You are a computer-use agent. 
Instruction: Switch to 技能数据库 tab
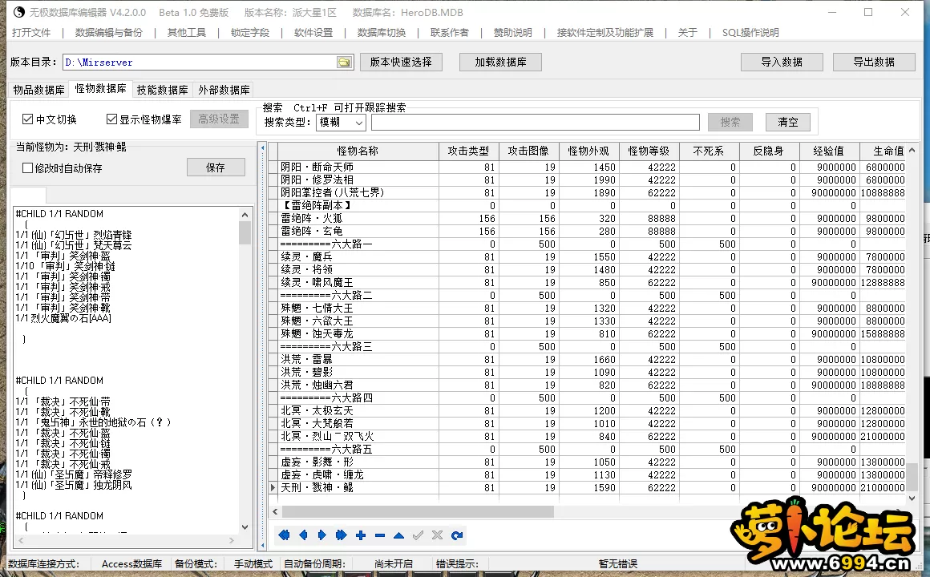pyautogui.click(x=163, y=90)
